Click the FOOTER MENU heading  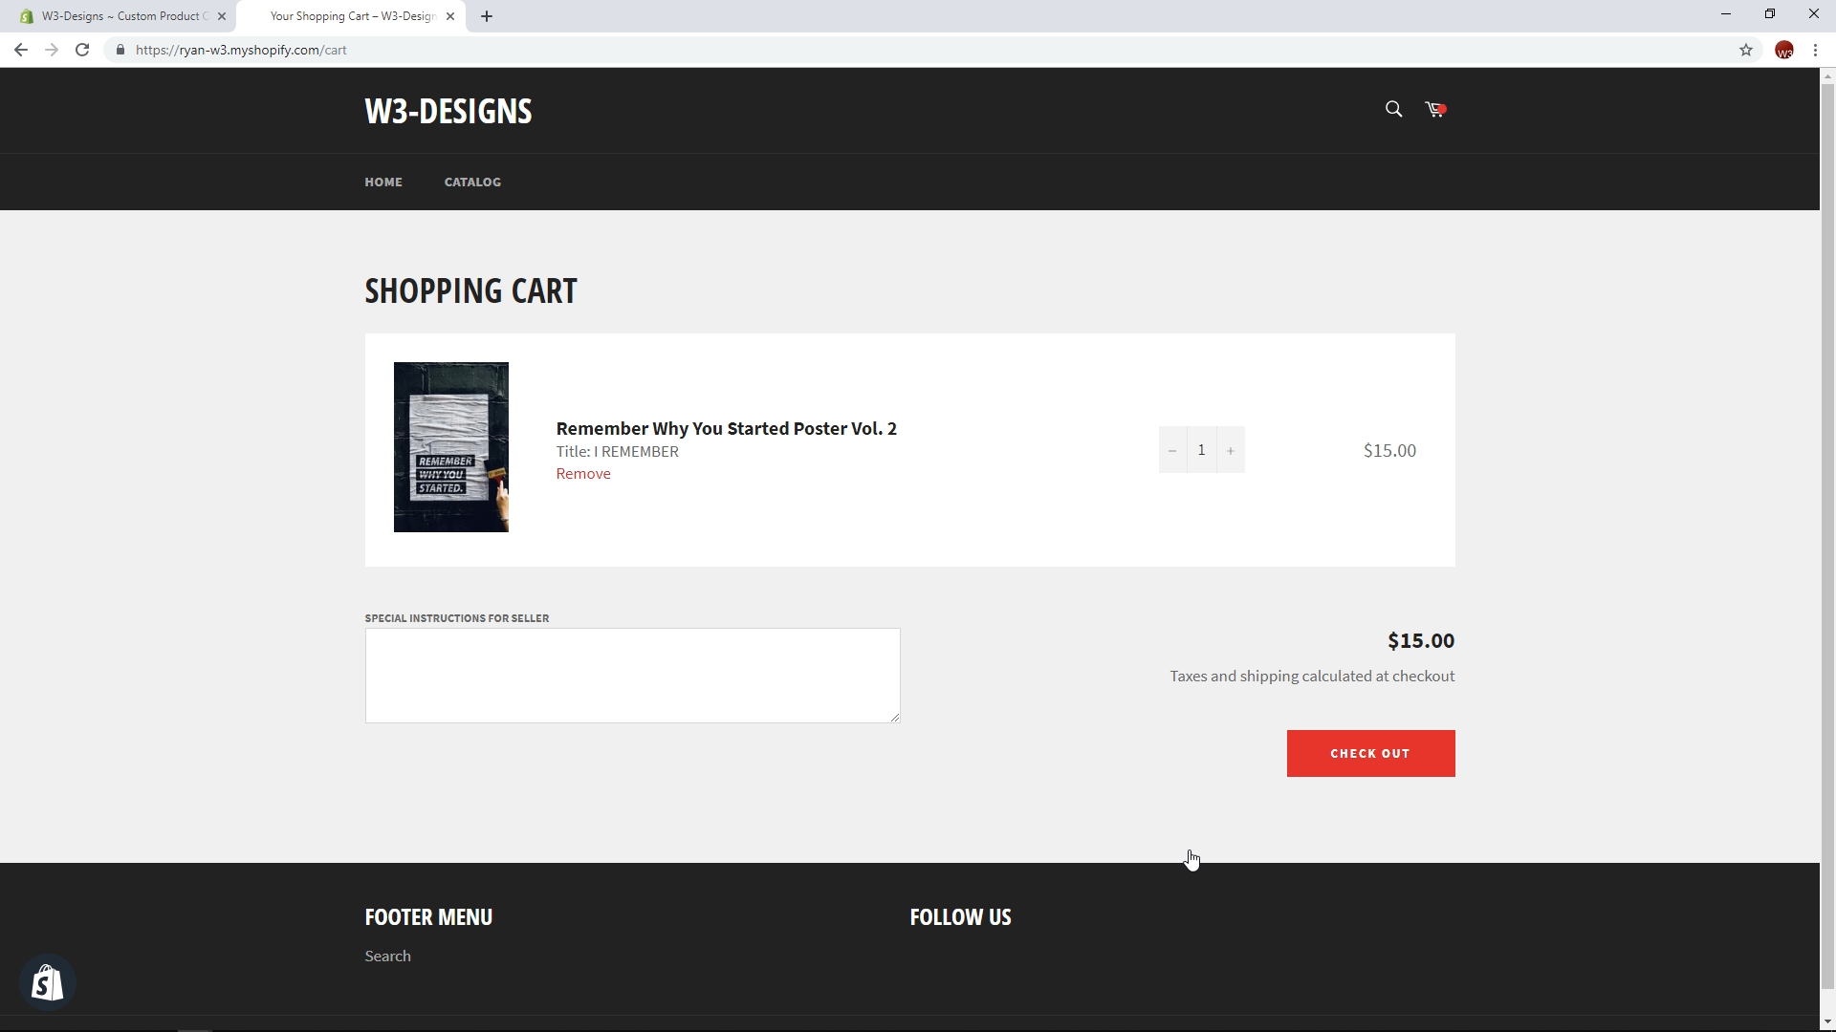click(428, 917)
